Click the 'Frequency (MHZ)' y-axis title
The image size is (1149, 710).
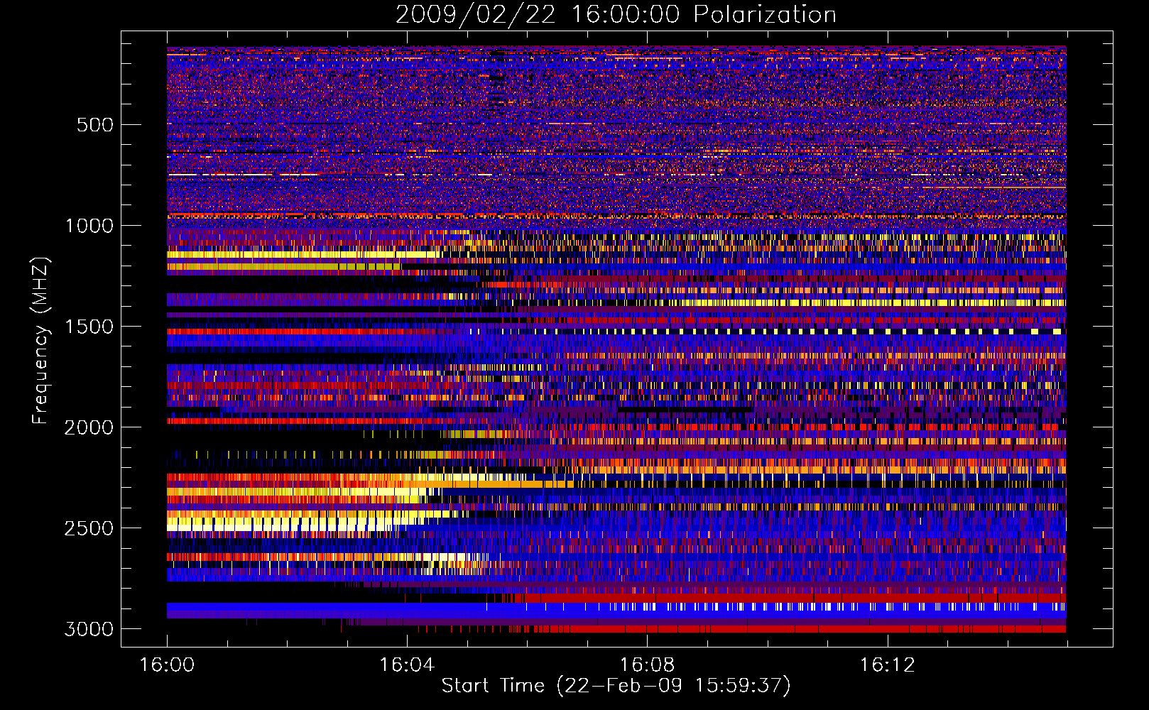[41, 341]
